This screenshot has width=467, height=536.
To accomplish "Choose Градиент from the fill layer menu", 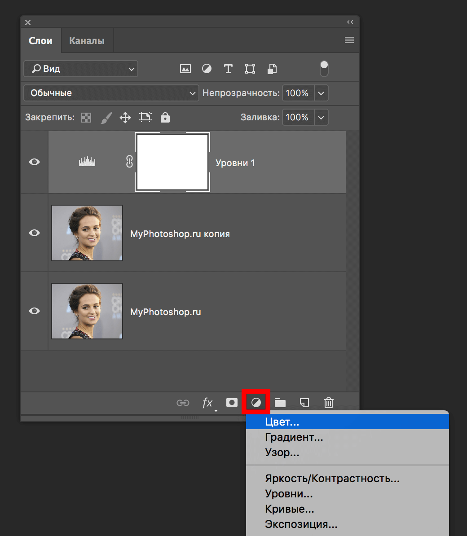I will click(294, 437).
